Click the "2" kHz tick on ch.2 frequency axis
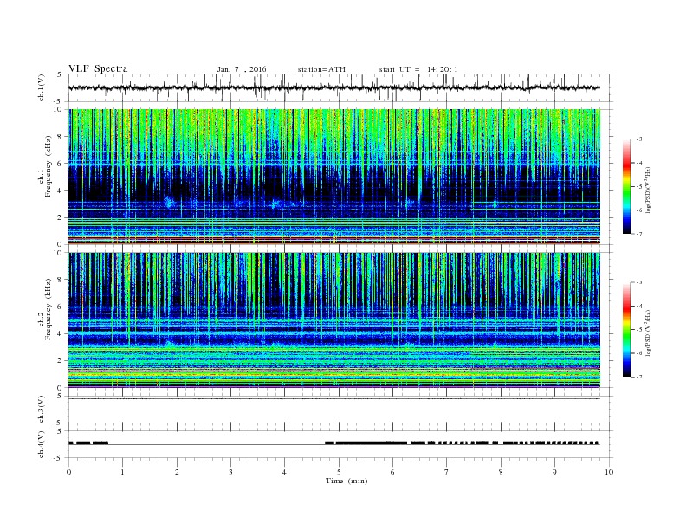 tap(61, 361)
